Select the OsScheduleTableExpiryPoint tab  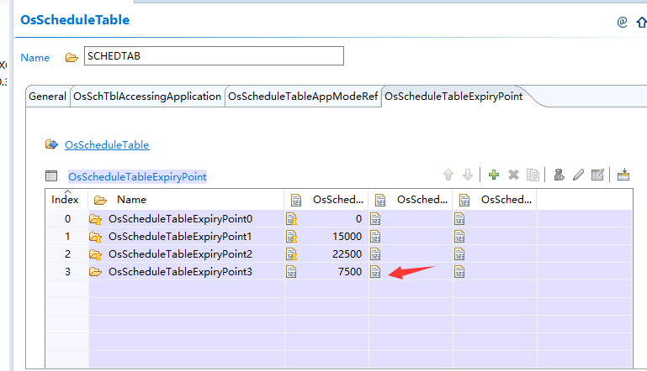tap(453, 97)
